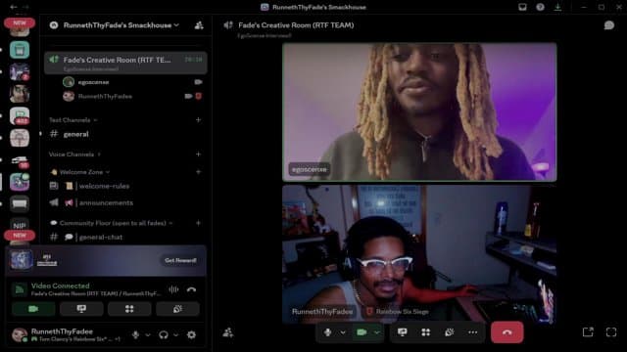Image resolution: width=627 pixels, height=352 pixels.
Task: Create channel plus next to Text Channels
Action: pos(198,119)
